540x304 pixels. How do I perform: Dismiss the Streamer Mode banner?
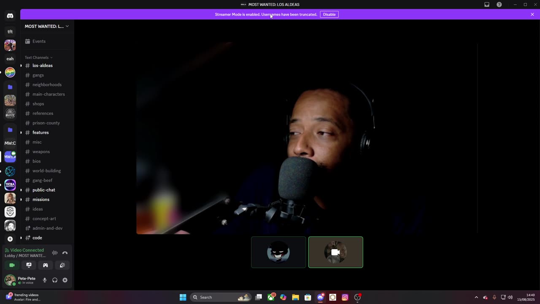point(532,14)
